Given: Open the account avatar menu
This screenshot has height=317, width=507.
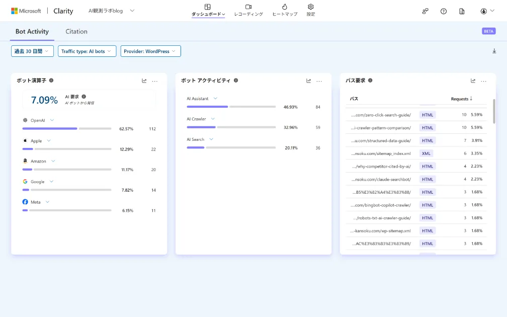Looking at the screenshot, I should (x=484, y=11).
